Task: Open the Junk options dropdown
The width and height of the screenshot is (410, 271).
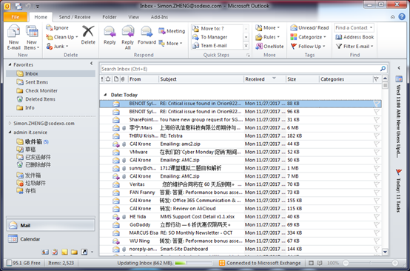Action: [57, 47]
